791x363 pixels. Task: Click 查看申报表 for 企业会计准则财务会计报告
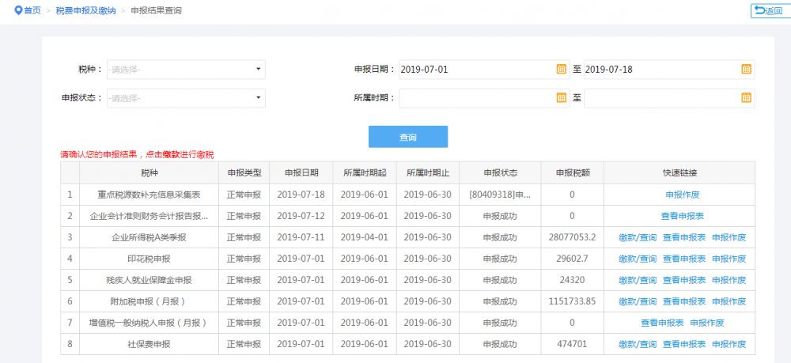tap(683, 216)
